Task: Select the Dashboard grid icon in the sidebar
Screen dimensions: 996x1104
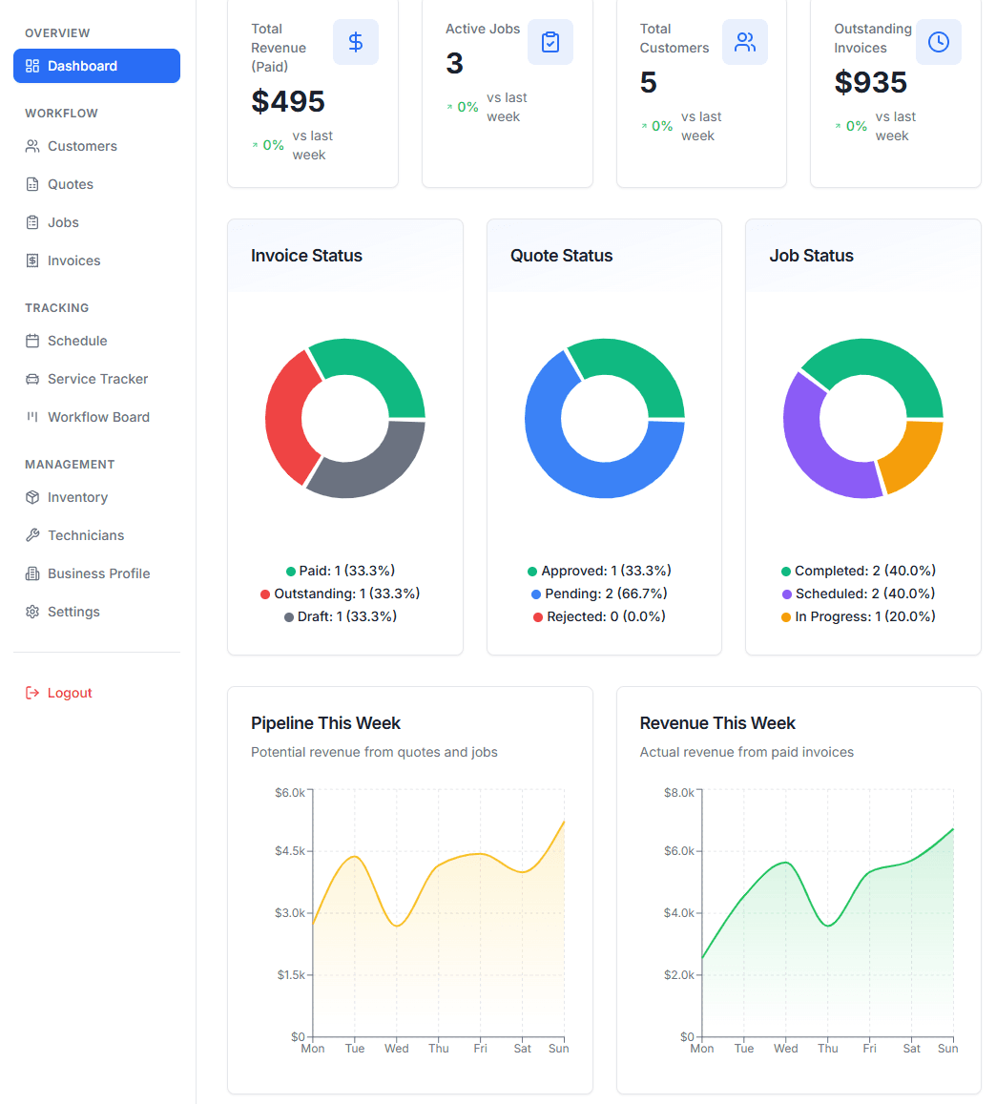Action: (33, 65)
